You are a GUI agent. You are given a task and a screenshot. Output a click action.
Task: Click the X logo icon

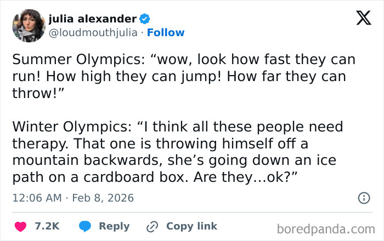pyautogui.click(x=360, y=18)
